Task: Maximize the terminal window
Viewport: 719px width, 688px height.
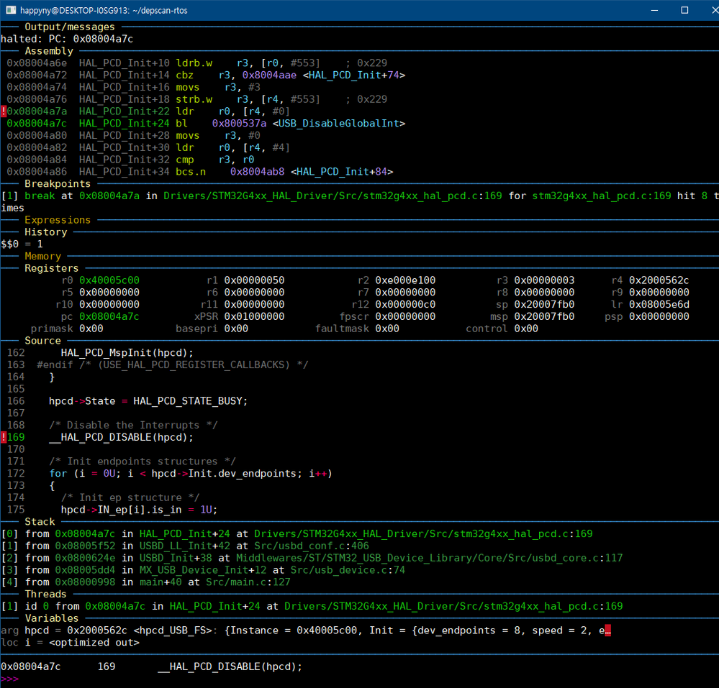Action: 684,10
